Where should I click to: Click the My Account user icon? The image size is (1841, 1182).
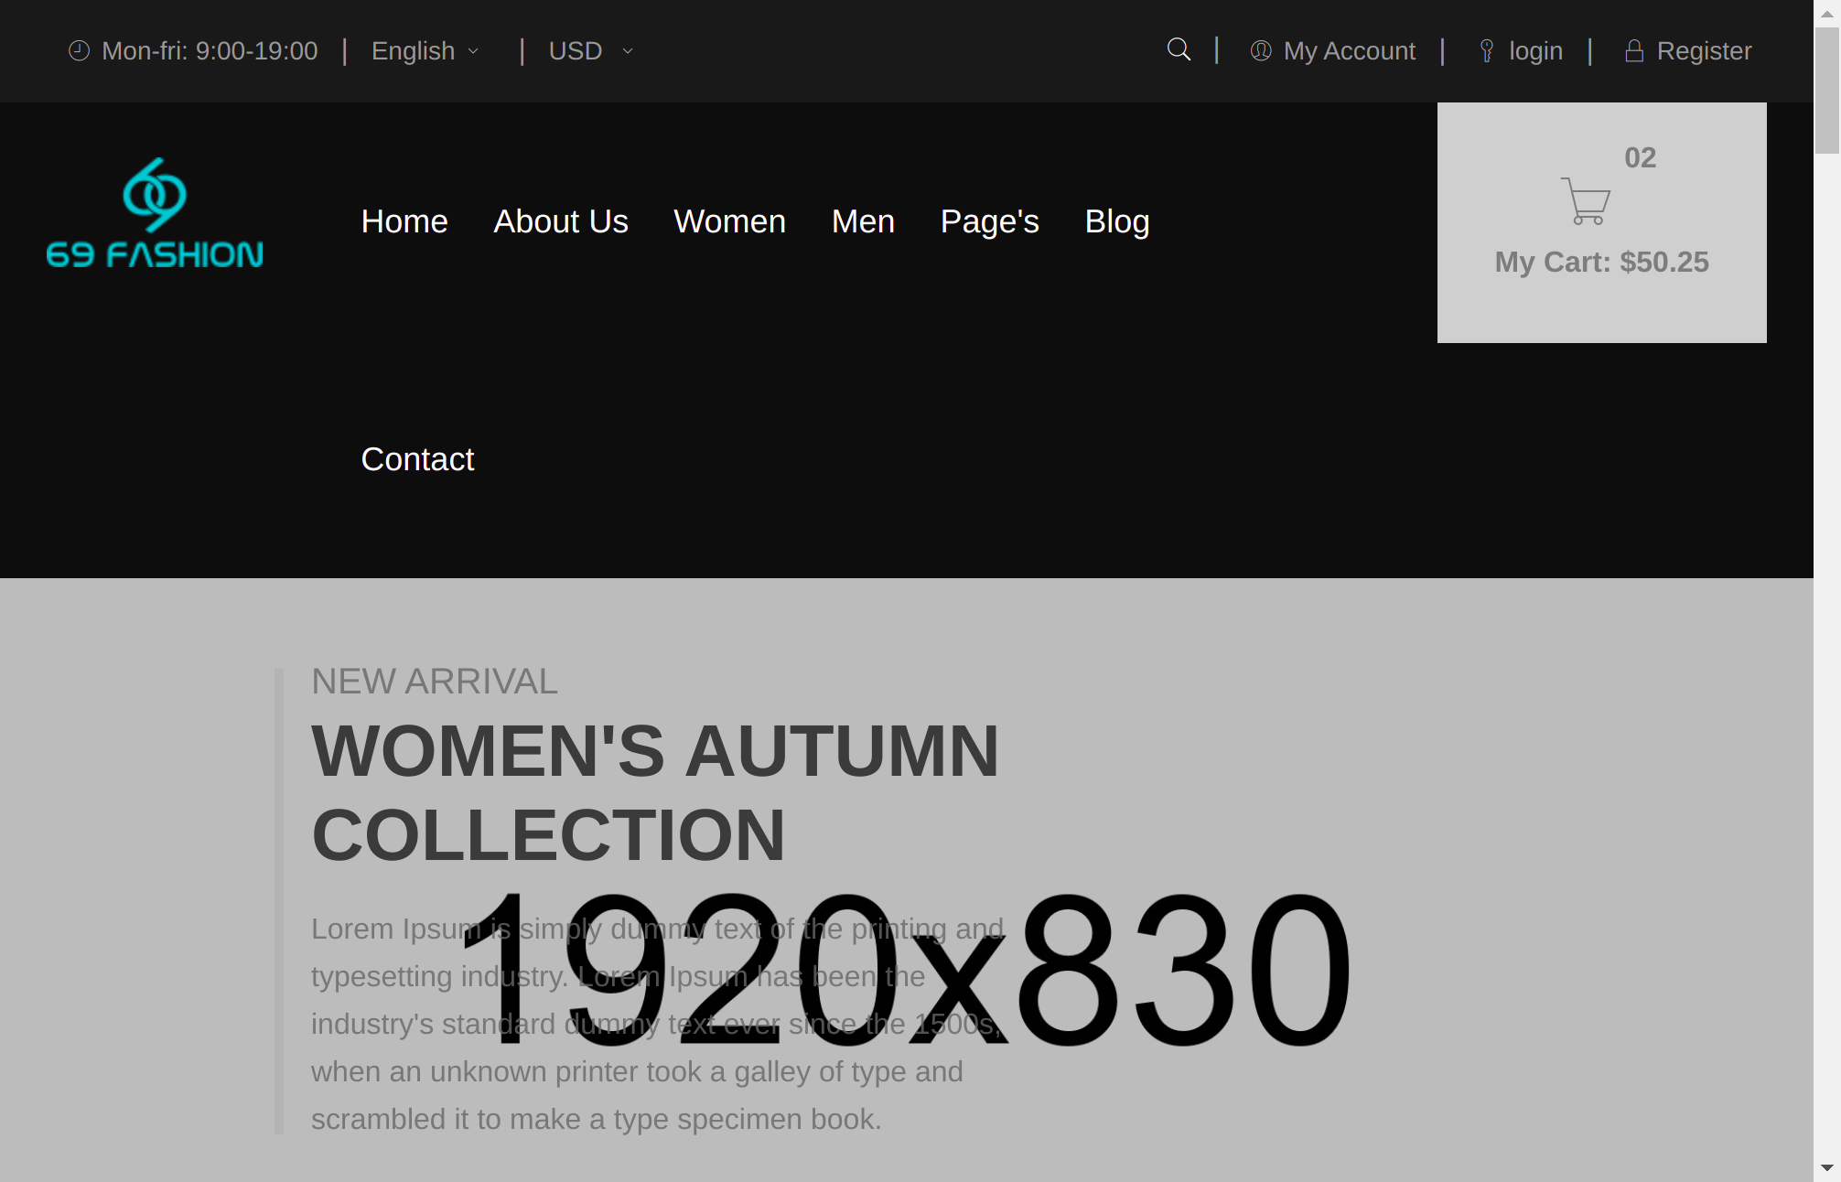click(x=1261, y=51)
